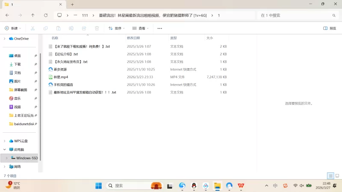Viewport: 342px width, 192px height.
Task: Open the 新建 dropdown menu
Action: coord(13,28)
